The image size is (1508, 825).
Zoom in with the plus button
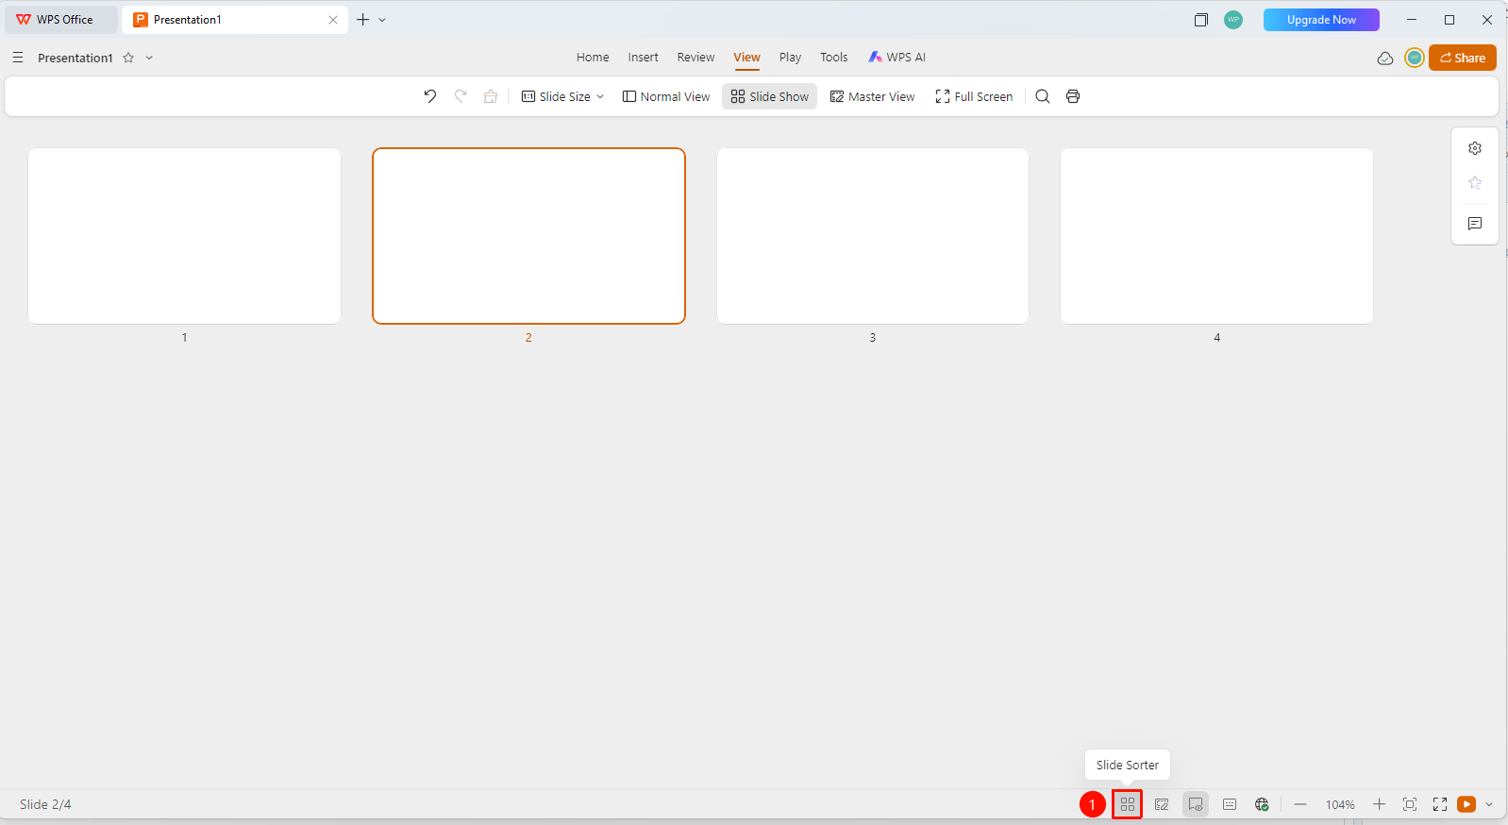click(1379, 804)
